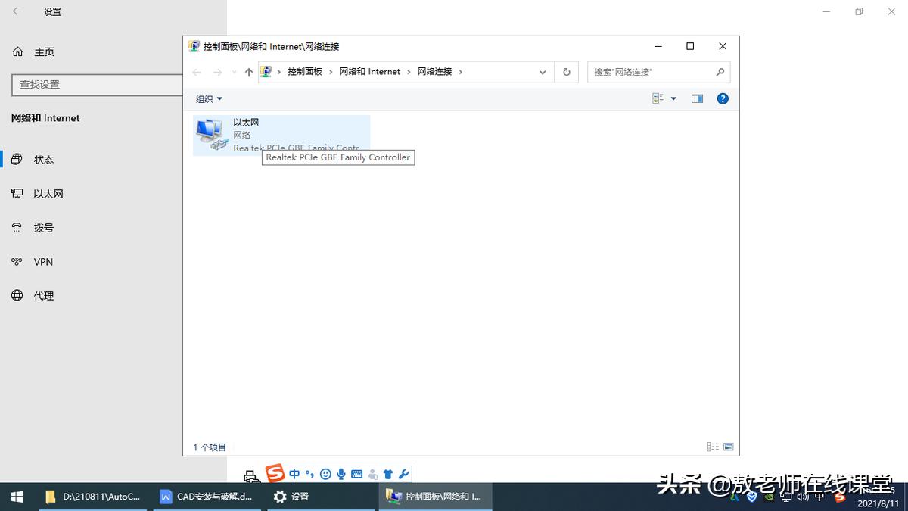908x511 pixels.
Task: Open the 组织 dropdown menu
Action: click(x=208, y=98)
